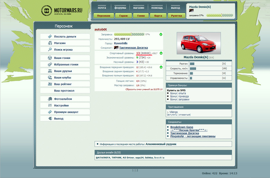Open the PingvinAir syndicate link
The image size is (270, 178).
click(x=193, y=136)
